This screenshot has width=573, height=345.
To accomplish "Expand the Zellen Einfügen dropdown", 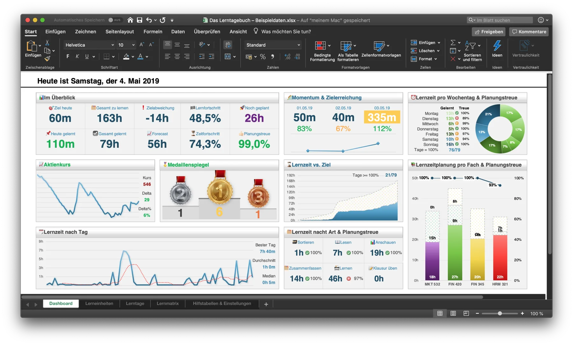I will click(x=439, y=43).
